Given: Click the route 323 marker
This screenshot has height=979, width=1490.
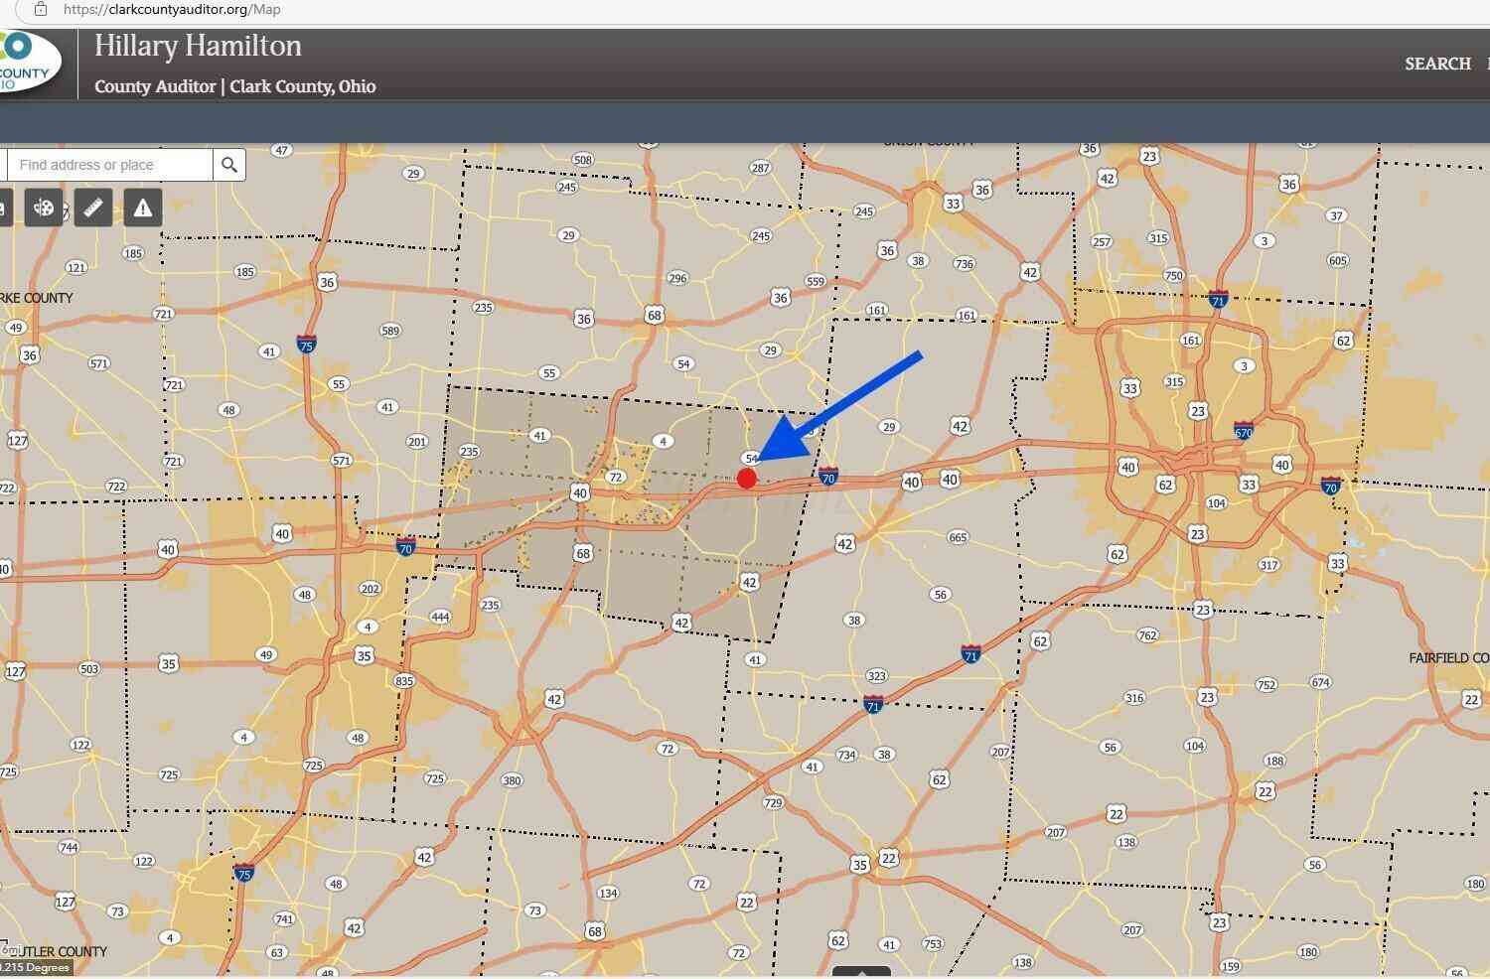Looking at the screenshot, I should click(x=876, y=676).
